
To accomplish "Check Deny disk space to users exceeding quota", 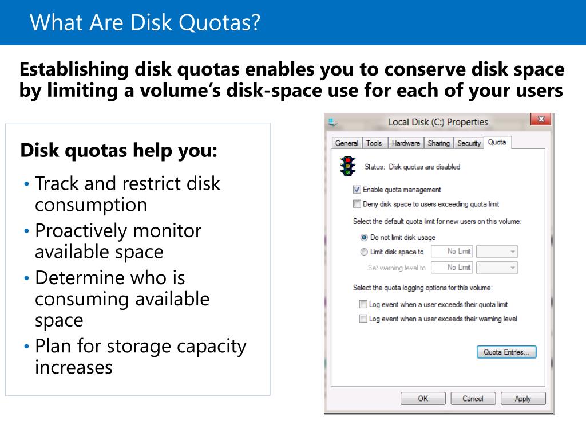I will (x=357, y=204).
